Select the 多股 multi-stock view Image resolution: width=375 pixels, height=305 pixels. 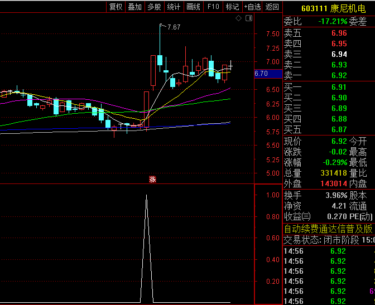[154, 7]
